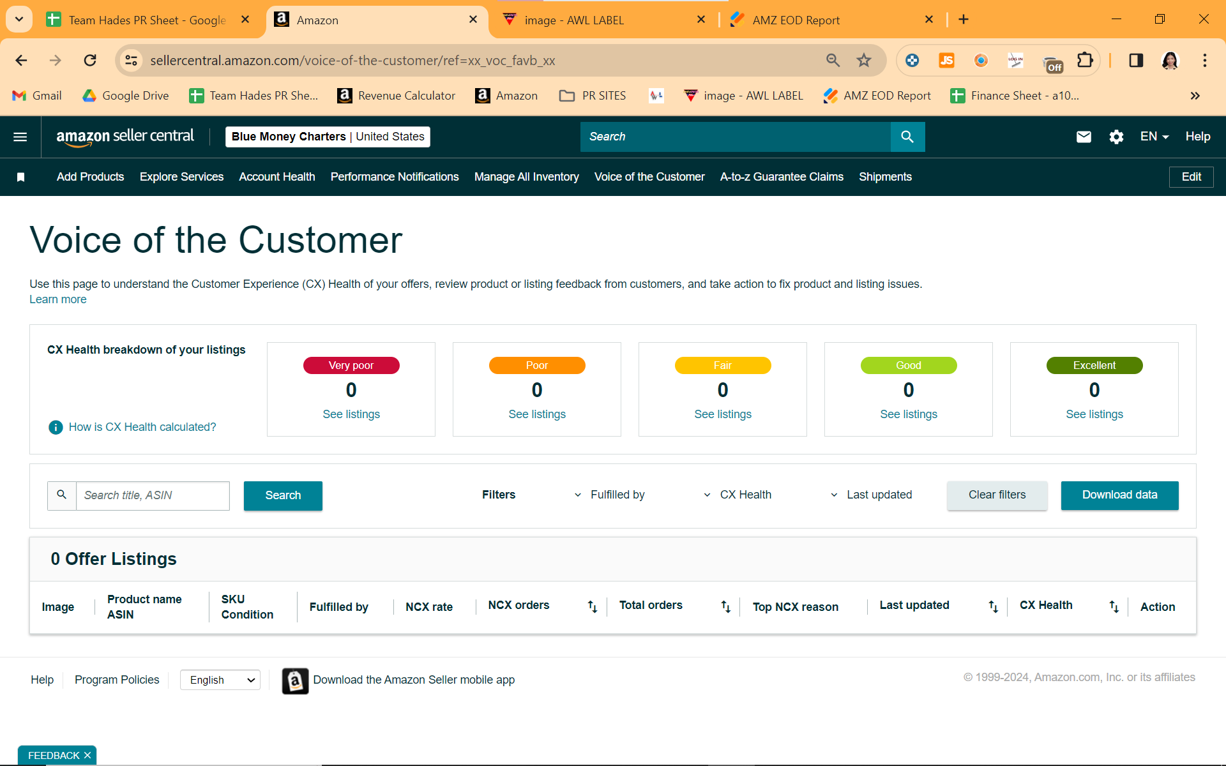Open How is CX Health calculated link
This screenshot has width=1226, height=766.
142,427
